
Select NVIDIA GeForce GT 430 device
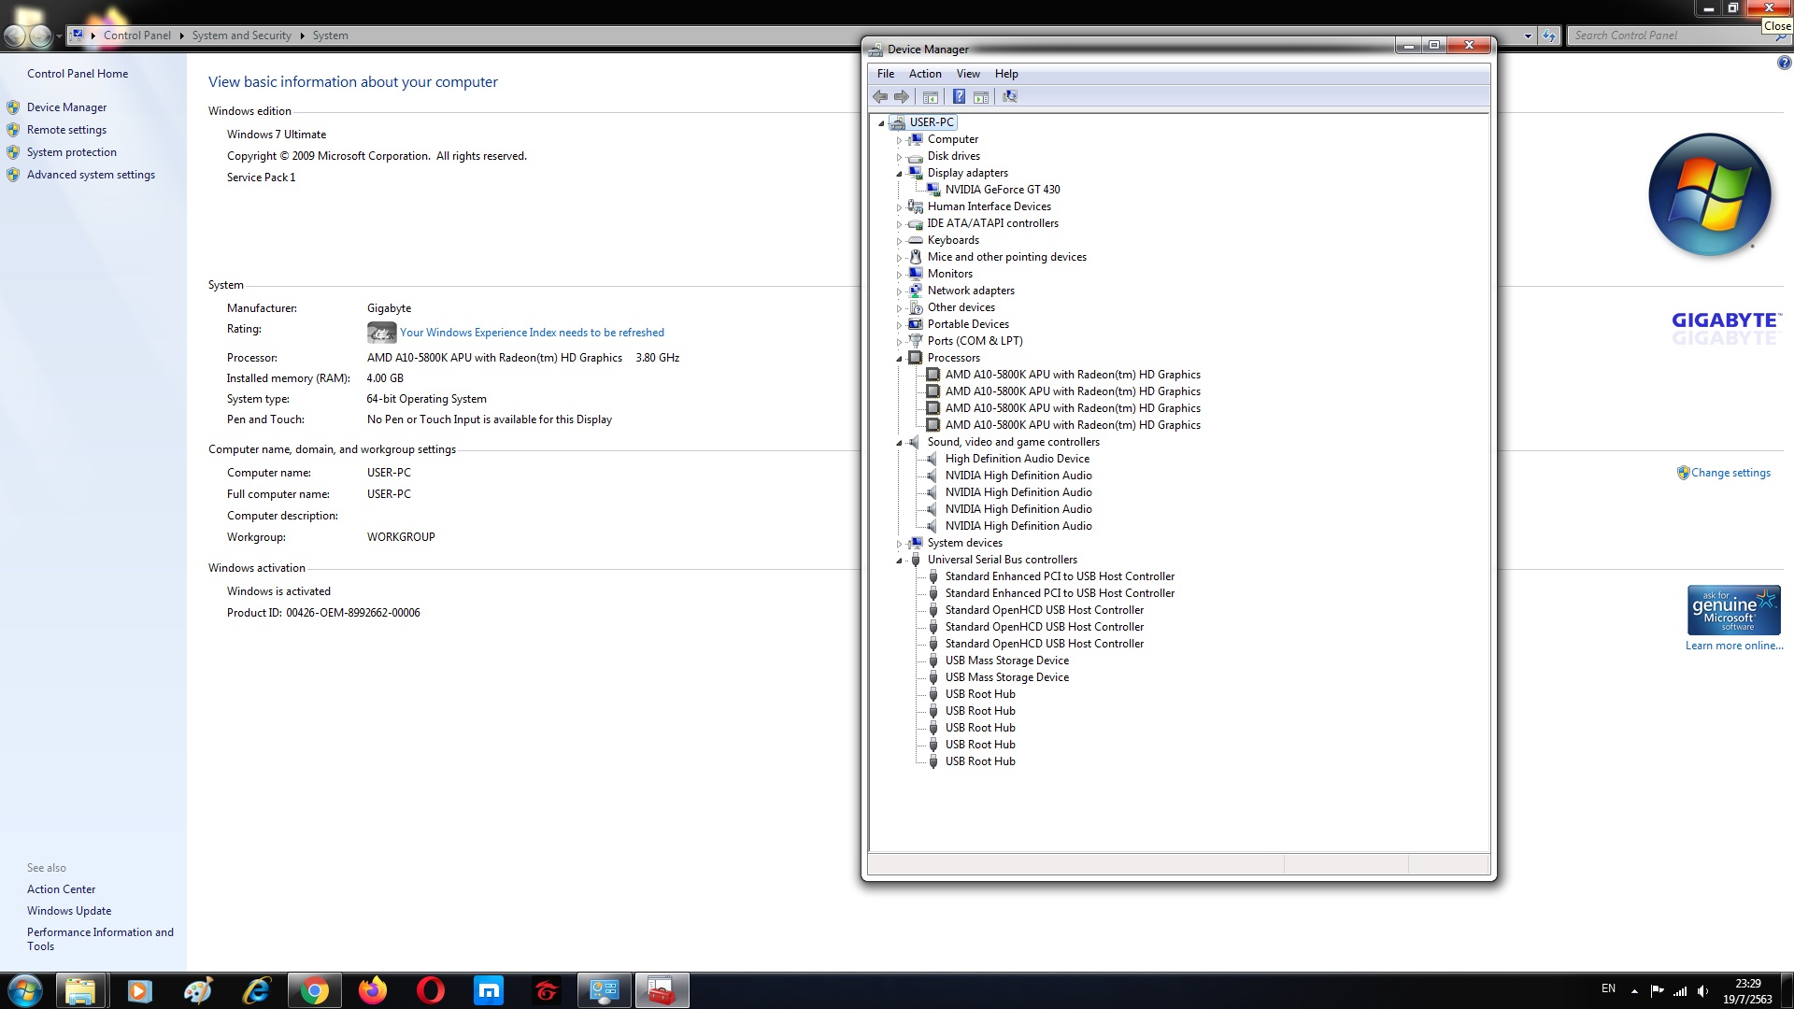coord(1003,190)
